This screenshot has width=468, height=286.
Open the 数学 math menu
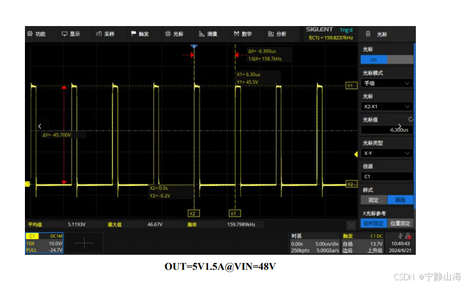[x=242, y=34]
